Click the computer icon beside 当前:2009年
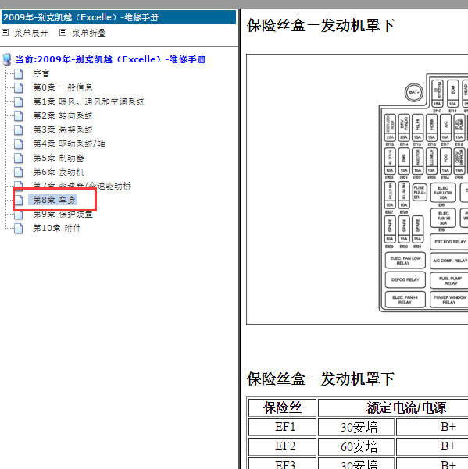 click(x=7, y=59)
